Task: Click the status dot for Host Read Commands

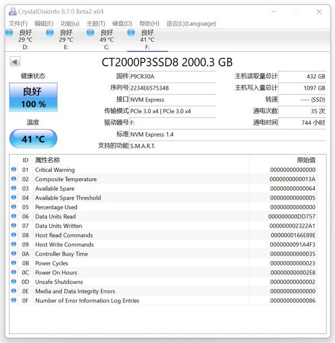Action: point(13,235)
